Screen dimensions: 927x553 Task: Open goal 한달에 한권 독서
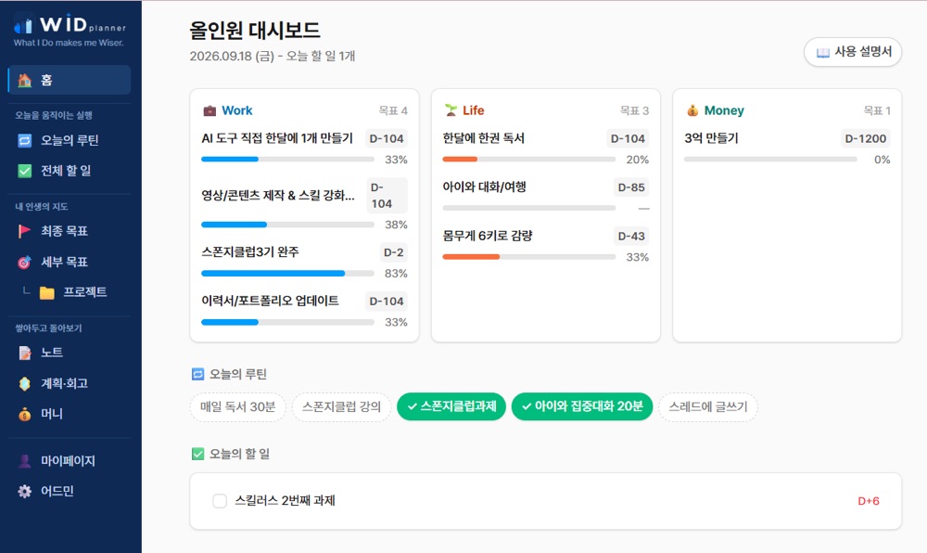click(484, 138)
